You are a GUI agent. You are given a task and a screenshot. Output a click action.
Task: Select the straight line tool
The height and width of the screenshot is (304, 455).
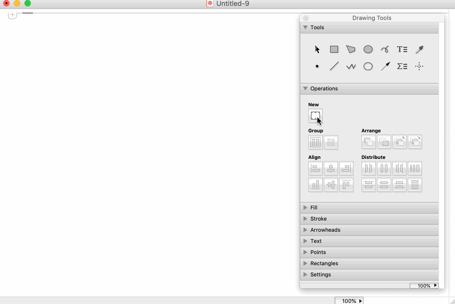[x=334, y=66]
